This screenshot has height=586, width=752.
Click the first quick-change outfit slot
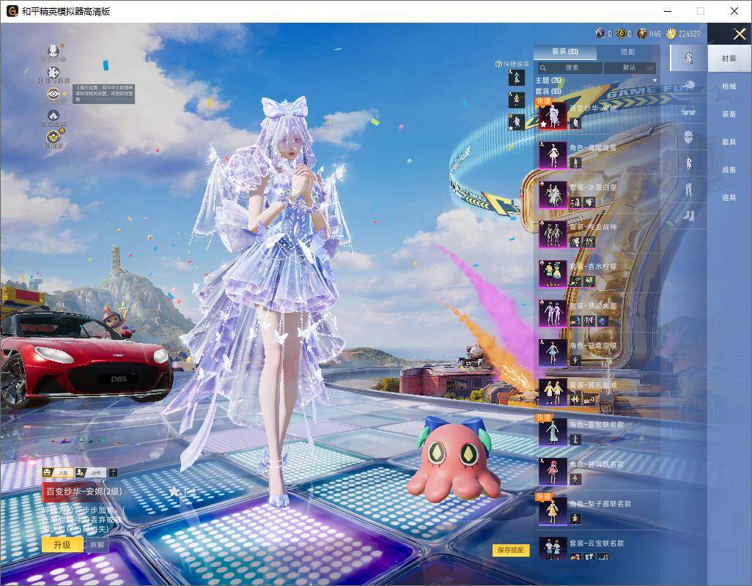[517, 77]
